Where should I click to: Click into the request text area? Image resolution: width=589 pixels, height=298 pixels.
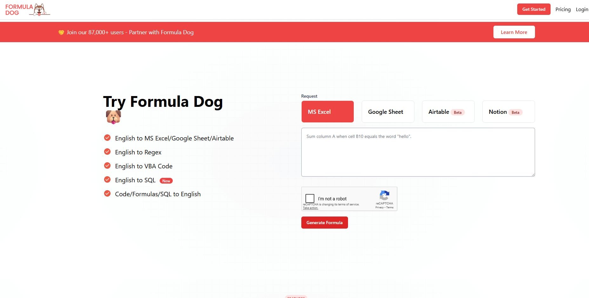tap(418, 152)
